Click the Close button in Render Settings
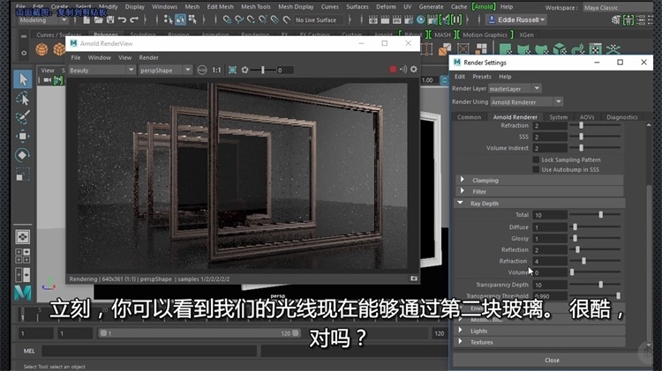 click(552, 360)
